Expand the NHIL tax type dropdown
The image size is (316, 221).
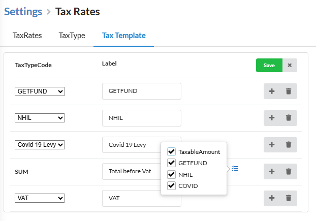[x=40, y=118]
